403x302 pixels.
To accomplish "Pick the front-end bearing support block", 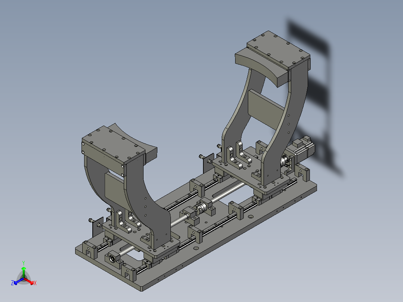I will [114, 258].
